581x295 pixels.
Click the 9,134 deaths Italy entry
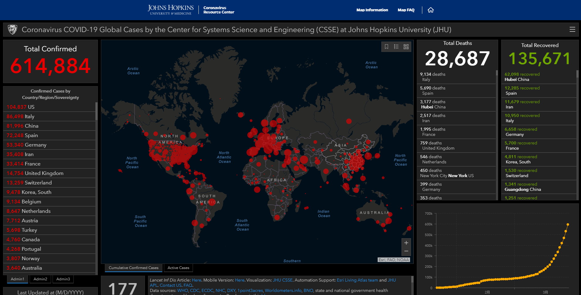(x=456, y=77)
